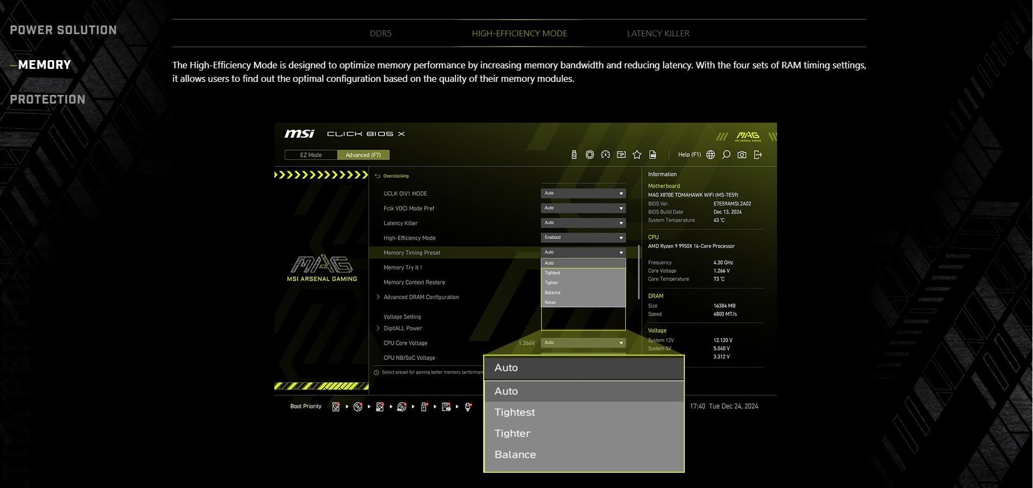Switch to the DDR5 tab

pyautogui.click(x=380, y=34)
